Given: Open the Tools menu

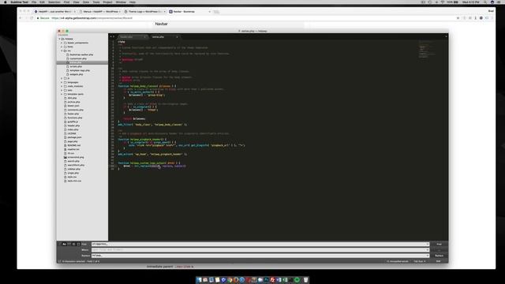Looking at the screenshot, I should point(96,2).
